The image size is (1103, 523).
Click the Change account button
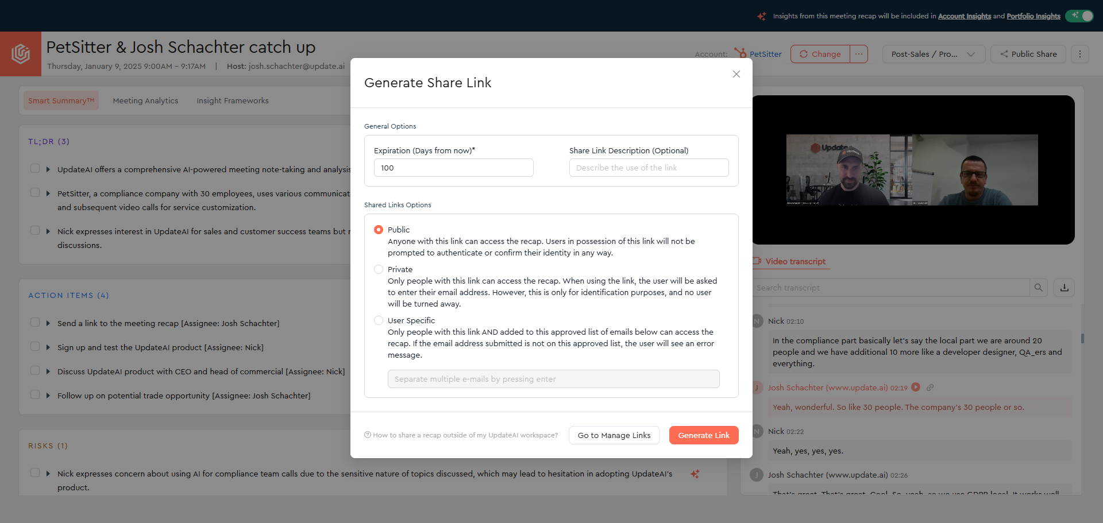[820, 54]
